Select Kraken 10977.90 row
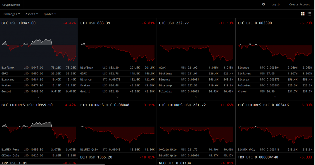This screenshot has width=315, height=165. click(39, 85)
